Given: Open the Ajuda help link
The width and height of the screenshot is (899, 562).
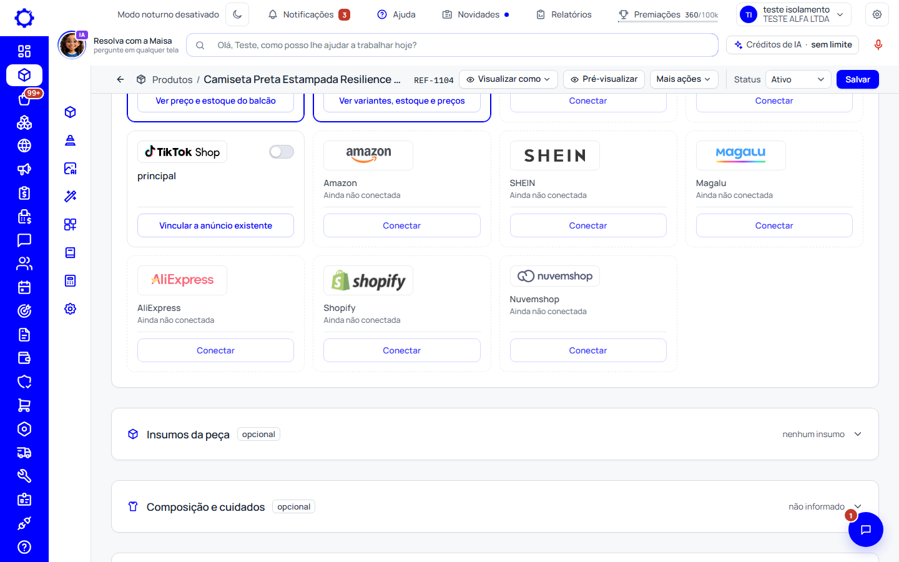Looking at the screenshot, I should click(x=396, y=14).
